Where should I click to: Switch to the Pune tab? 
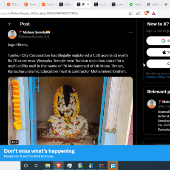tap(30, 4)
